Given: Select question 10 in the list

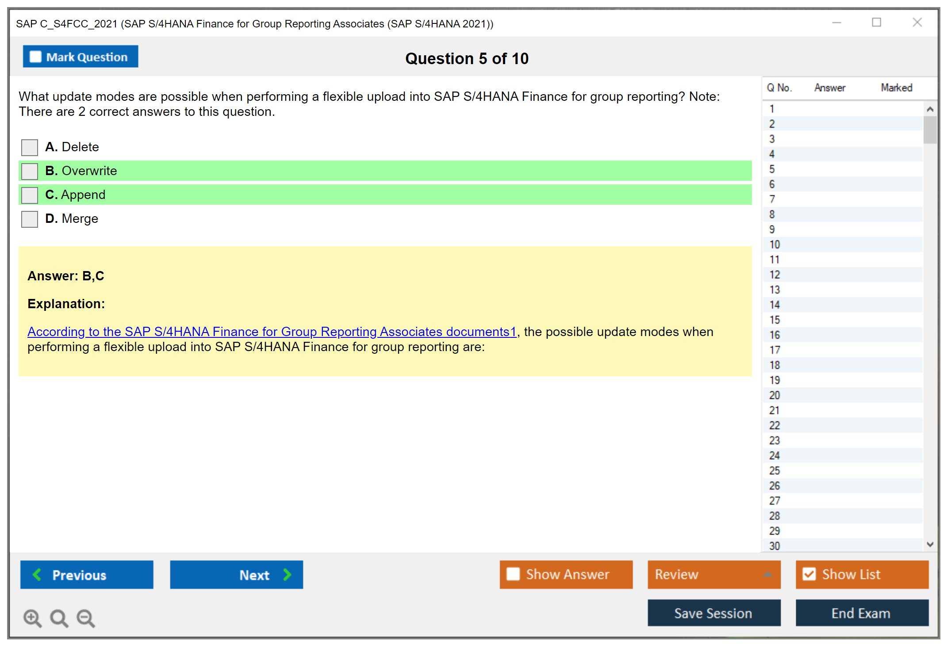Looking at the screenshot, I should (x=775, y=245).
